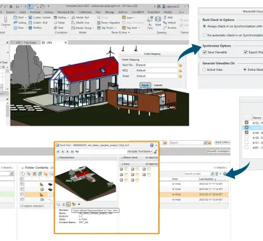The width and height of the screenshot is (263, 241).
Task: Click the BOQ path input field
Action: [x=156, y=70]
